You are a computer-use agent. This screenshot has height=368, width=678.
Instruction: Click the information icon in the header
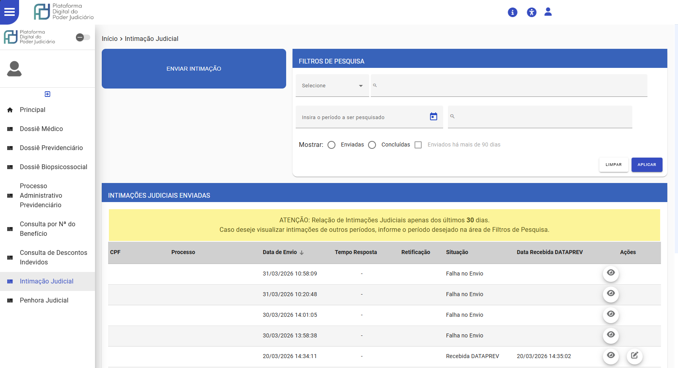[513, 12]
